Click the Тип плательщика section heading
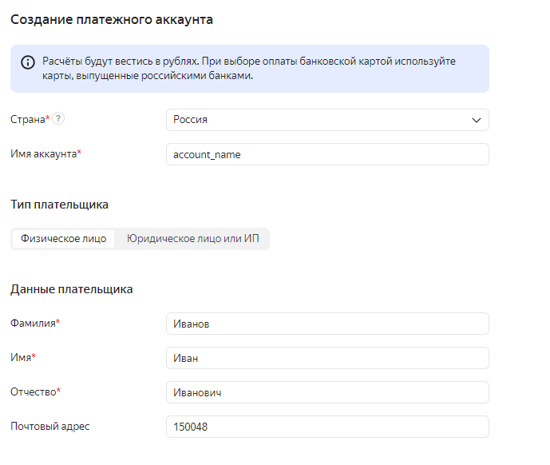The image size is (550, 465). (59, 205)
